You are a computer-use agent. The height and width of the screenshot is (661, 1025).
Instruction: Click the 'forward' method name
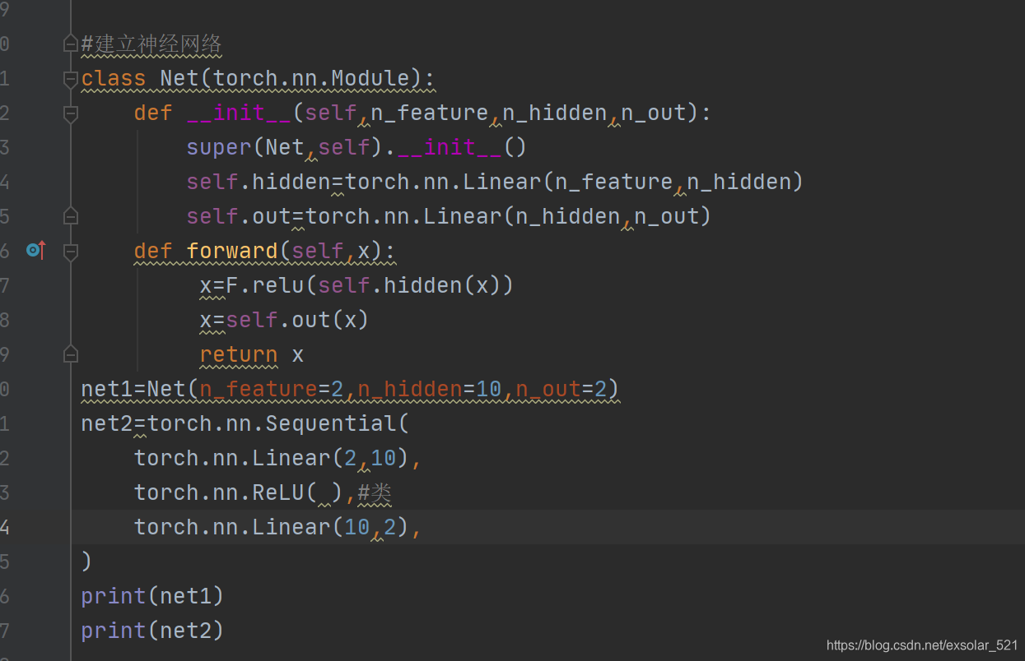pos(232,251)
